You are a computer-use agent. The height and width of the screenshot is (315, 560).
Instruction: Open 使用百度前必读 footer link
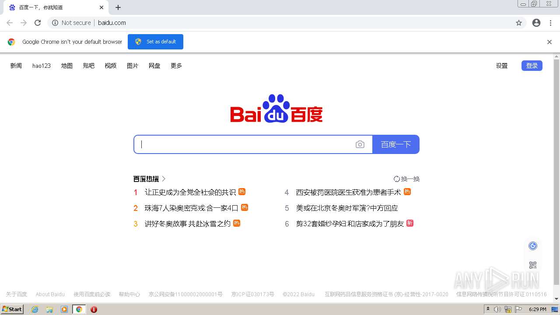[x=92, y=294]
